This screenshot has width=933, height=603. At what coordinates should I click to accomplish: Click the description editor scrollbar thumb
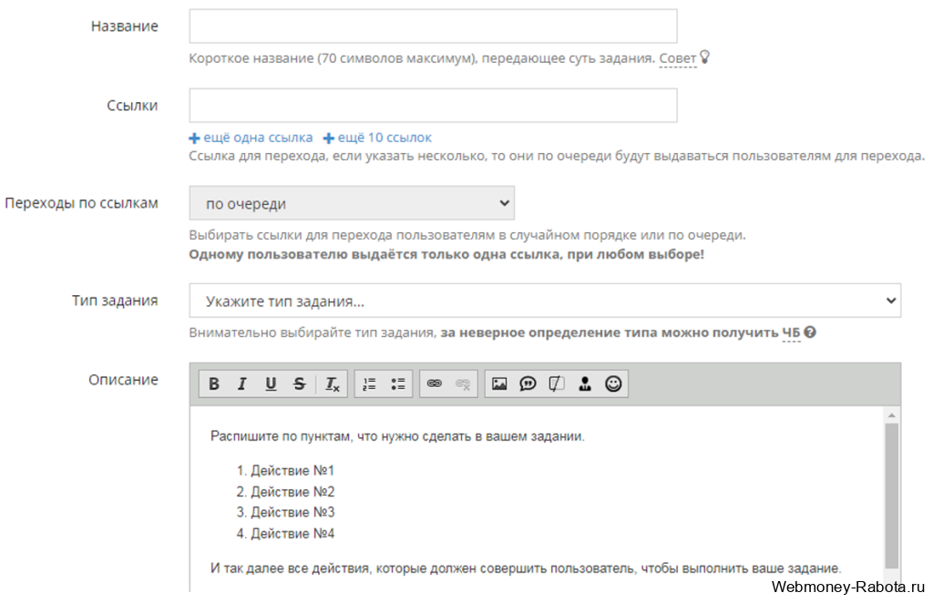(891, 496)
